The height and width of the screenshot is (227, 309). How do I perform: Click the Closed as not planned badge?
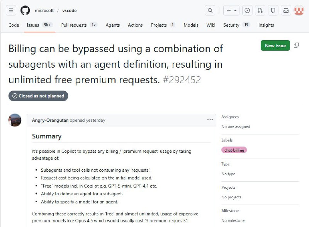pyautogui.click(x=39, y=96)
